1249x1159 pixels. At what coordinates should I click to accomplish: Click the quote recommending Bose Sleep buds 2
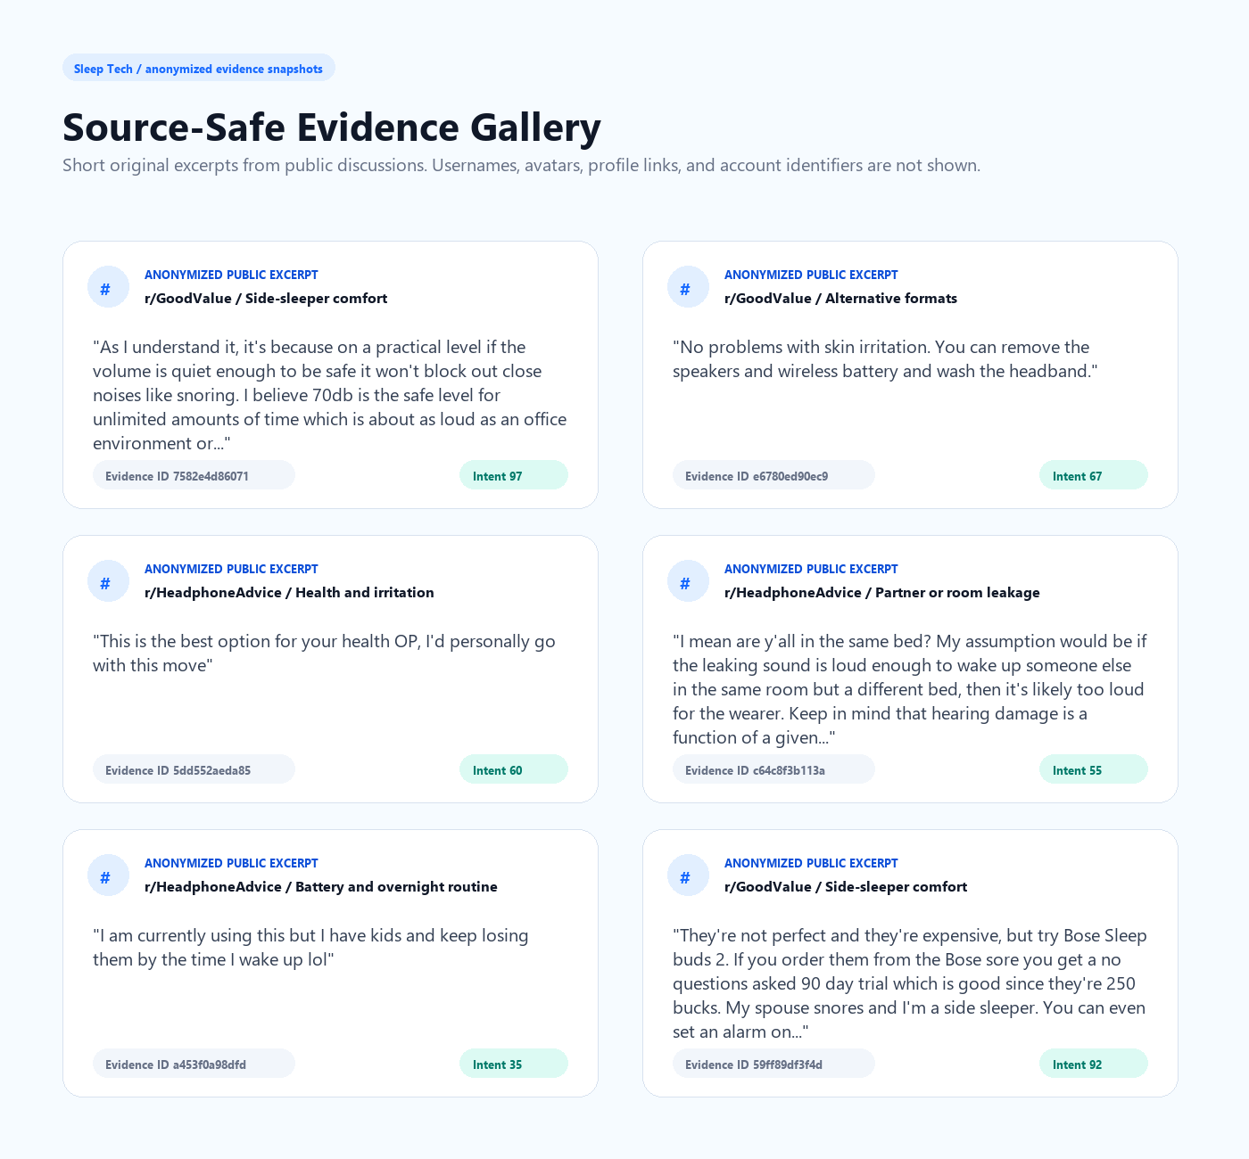[910, 983]
